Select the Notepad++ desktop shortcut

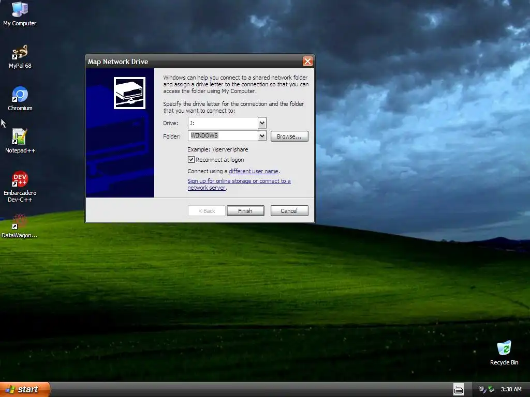(20, 141)
